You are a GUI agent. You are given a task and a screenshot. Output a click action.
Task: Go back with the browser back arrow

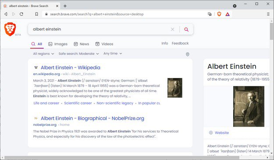[6, 14]
